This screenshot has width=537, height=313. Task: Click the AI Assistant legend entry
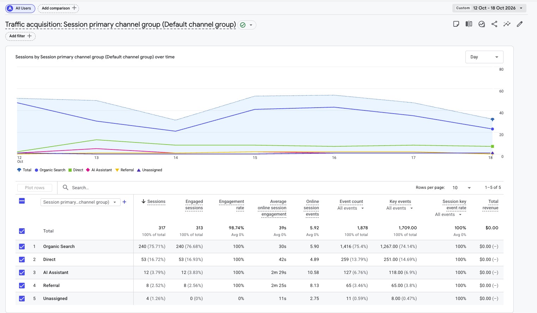[99, 170]
